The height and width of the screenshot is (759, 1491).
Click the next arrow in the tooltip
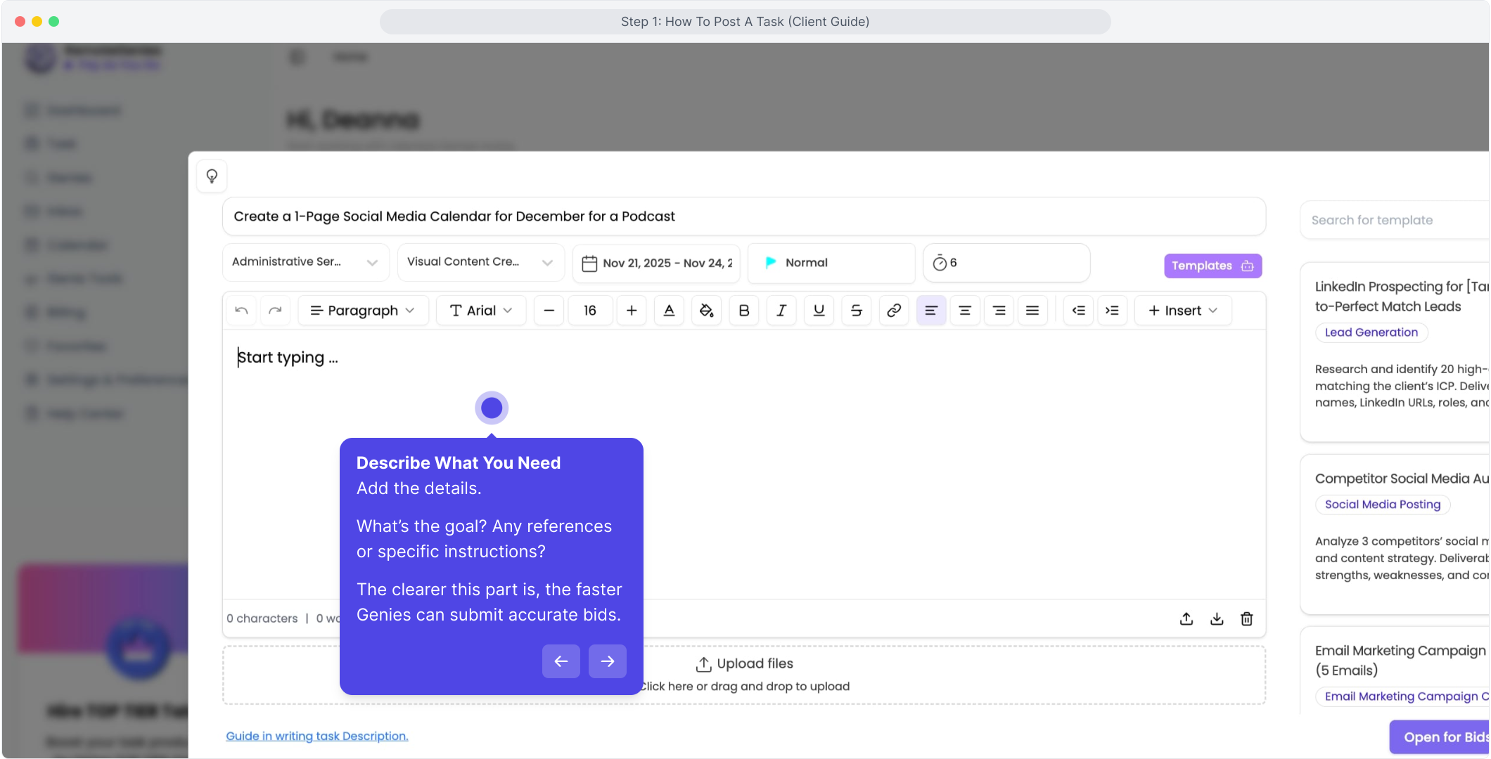tap(607, 661)
